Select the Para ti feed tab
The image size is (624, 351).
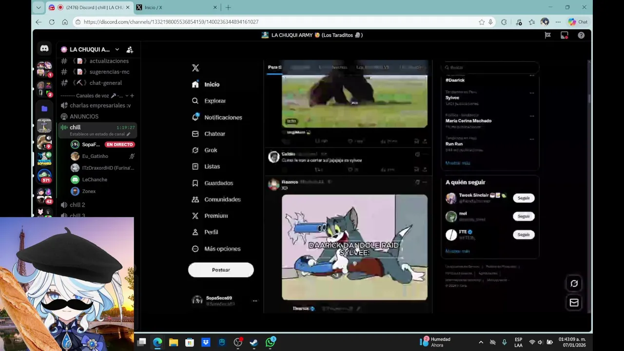[274, 67]
